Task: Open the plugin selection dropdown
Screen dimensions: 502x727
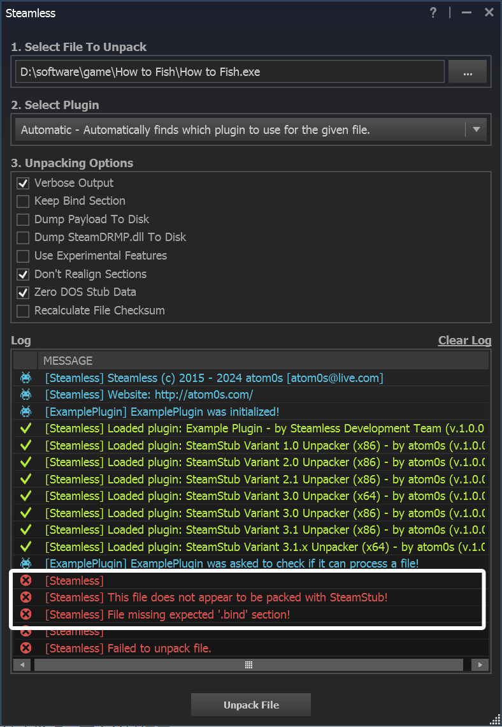Action: click(x=251, y=130)
